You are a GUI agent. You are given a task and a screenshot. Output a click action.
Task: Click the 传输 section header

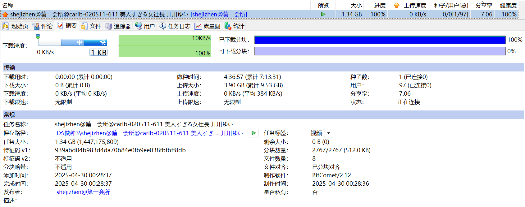(x=263, y=67)
